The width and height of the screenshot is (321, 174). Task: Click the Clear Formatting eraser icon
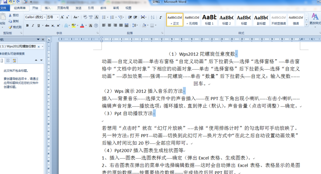(85, 17)
